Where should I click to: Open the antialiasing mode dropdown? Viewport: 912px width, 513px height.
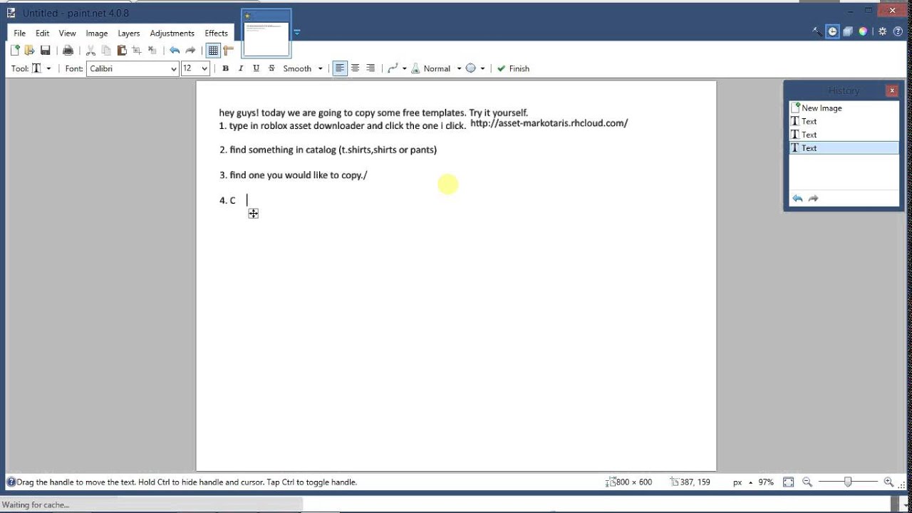(397, 68)
